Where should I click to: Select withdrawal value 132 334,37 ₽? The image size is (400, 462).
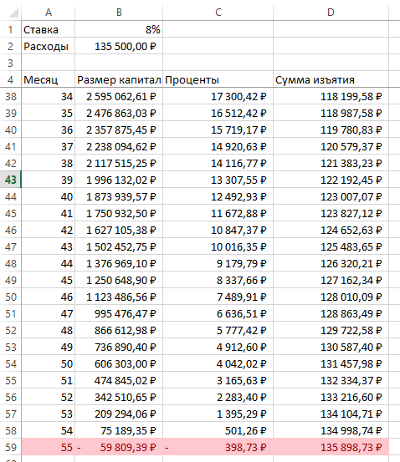coord(331,380)
